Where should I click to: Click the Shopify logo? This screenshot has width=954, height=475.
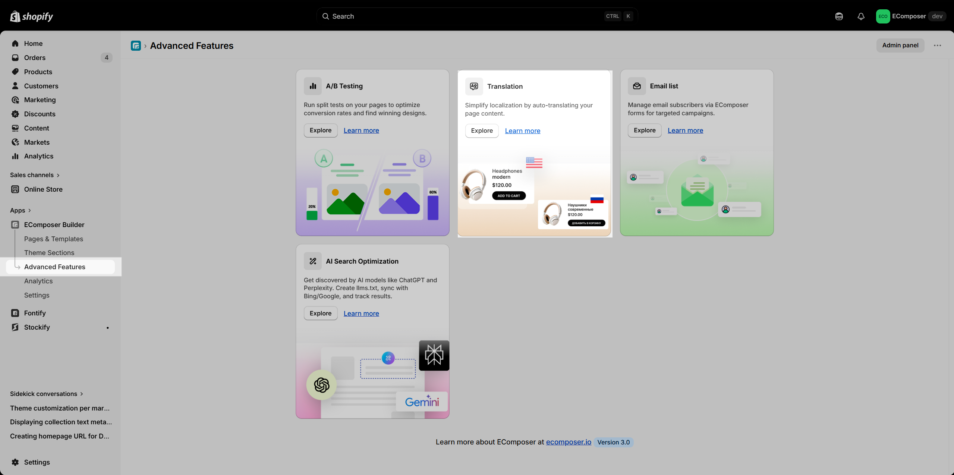(x=32, y=16)
